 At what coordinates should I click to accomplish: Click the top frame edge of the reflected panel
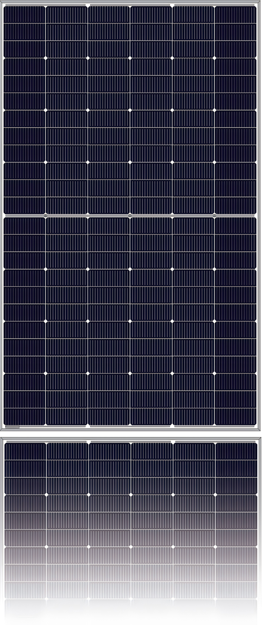[x=131, y=439]
